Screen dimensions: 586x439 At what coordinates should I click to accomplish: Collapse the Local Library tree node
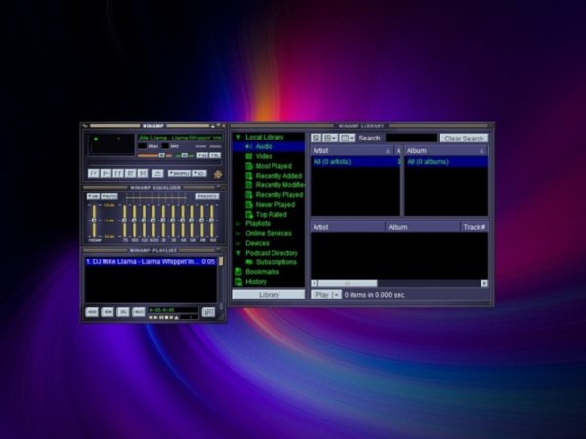click(238, 138)
